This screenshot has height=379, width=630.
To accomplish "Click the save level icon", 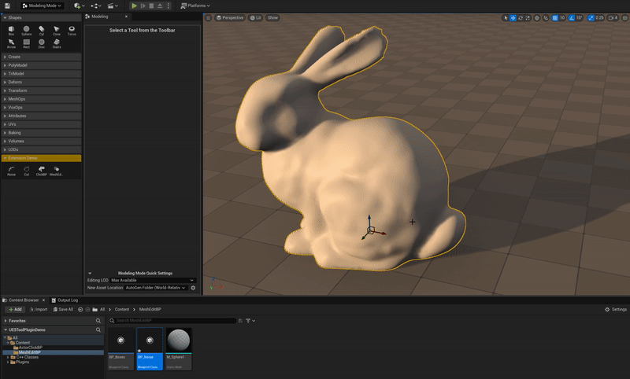I will (7, 6).
